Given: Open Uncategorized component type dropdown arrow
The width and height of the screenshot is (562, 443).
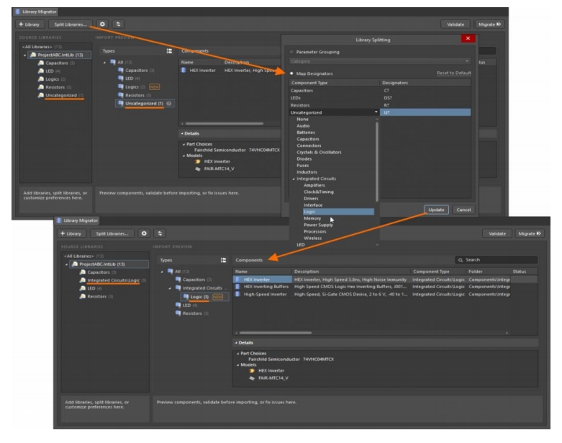Looking at the screenshot, I should (x=376, y=112).
